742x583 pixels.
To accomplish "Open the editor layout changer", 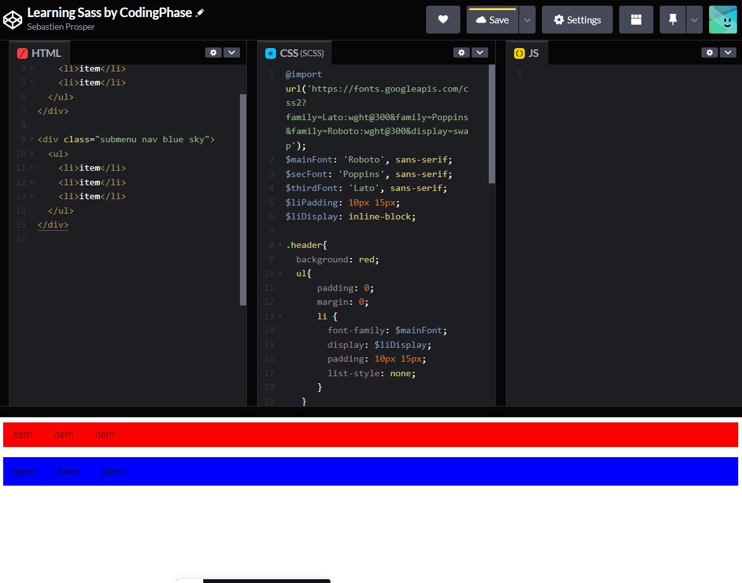I will tap(636, 20).
